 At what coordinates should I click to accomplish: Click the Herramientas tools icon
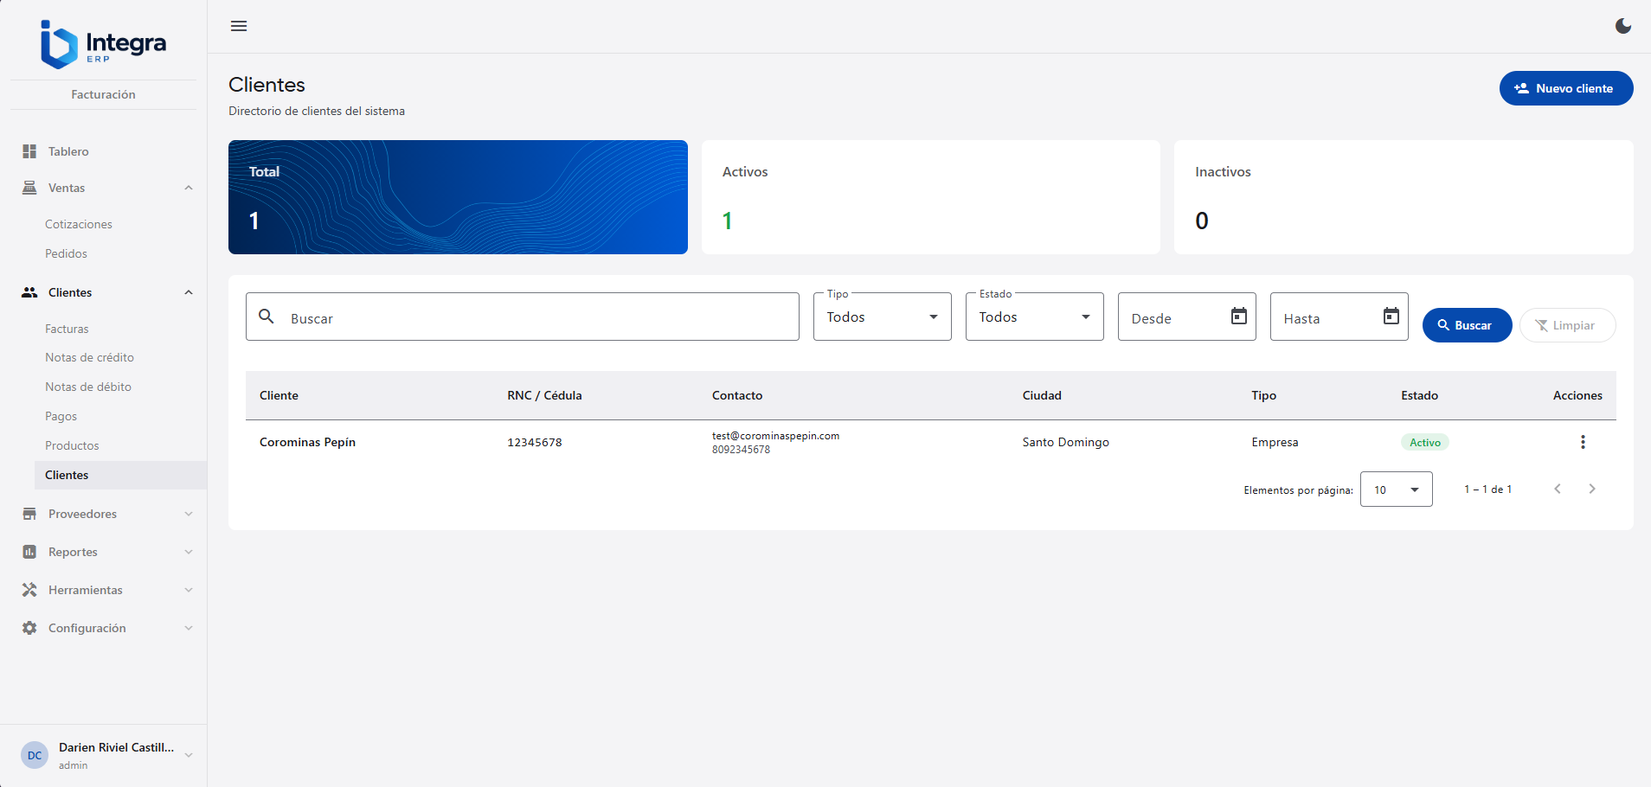pos(29,590)
